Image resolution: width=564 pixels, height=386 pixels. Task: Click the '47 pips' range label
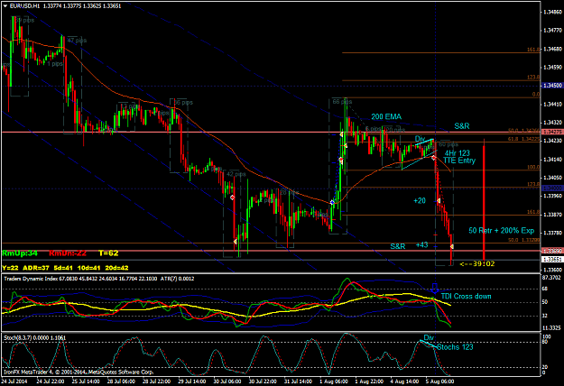point(77,41)
